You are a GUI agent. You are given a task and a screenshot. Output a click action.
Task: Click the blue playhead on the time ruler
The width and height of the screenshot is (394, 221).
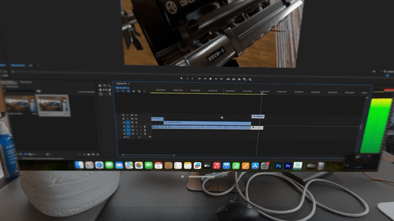point(262,92)
